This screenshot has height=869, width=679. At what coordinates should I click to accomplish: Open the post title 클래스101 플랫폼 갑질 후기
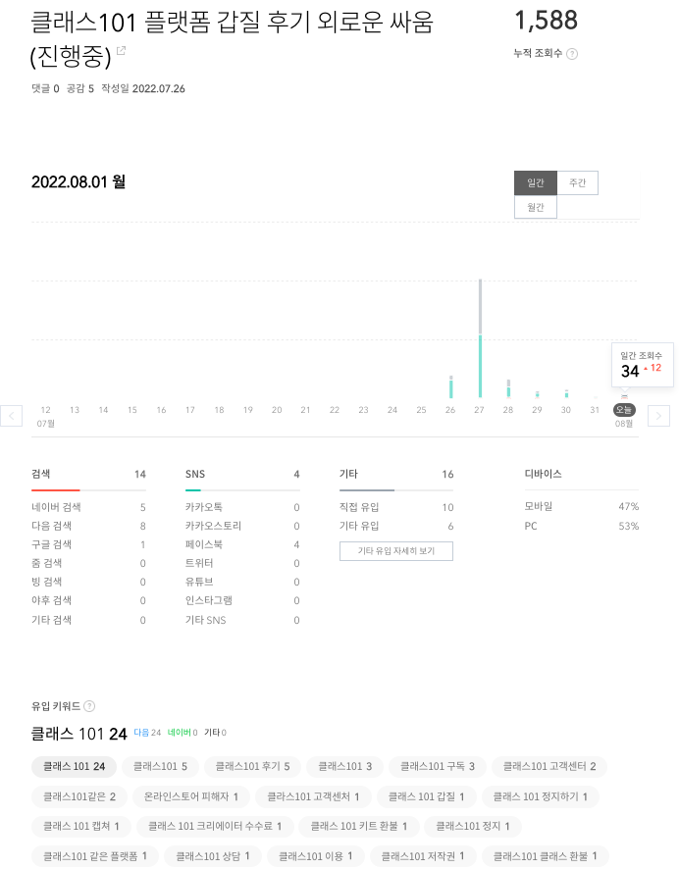coord(232,39)
